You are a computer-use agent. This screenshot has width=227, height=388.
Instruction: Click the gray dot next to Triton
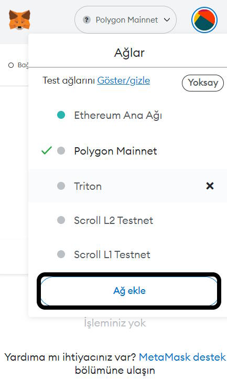[x=61, y=186]
